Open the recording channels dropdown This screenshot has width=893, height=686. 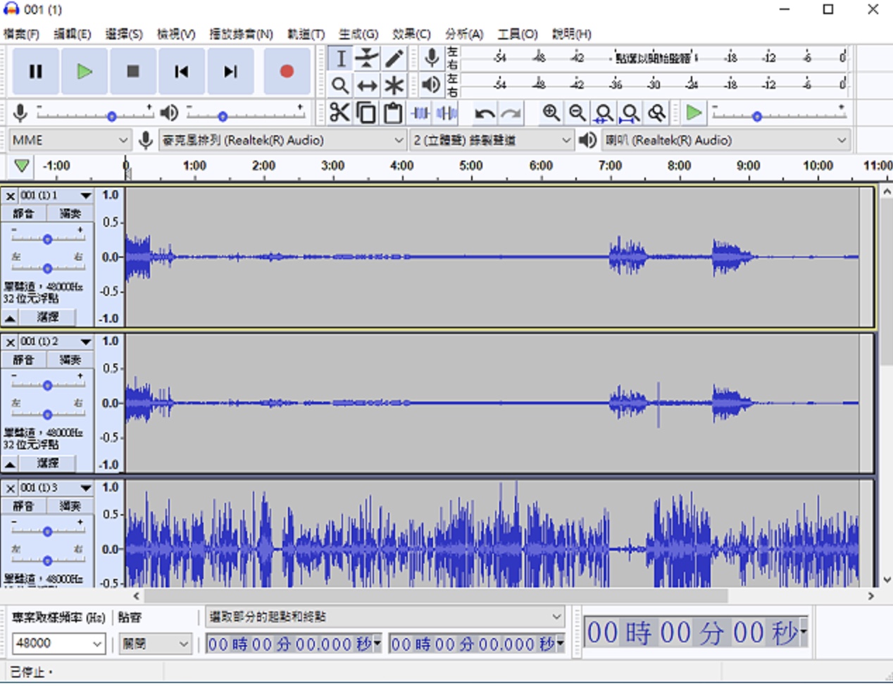click(491, 140)
